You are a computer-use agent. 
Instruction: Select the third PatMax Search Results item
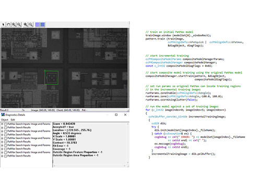pyautogui.click(x=19, y=141)
